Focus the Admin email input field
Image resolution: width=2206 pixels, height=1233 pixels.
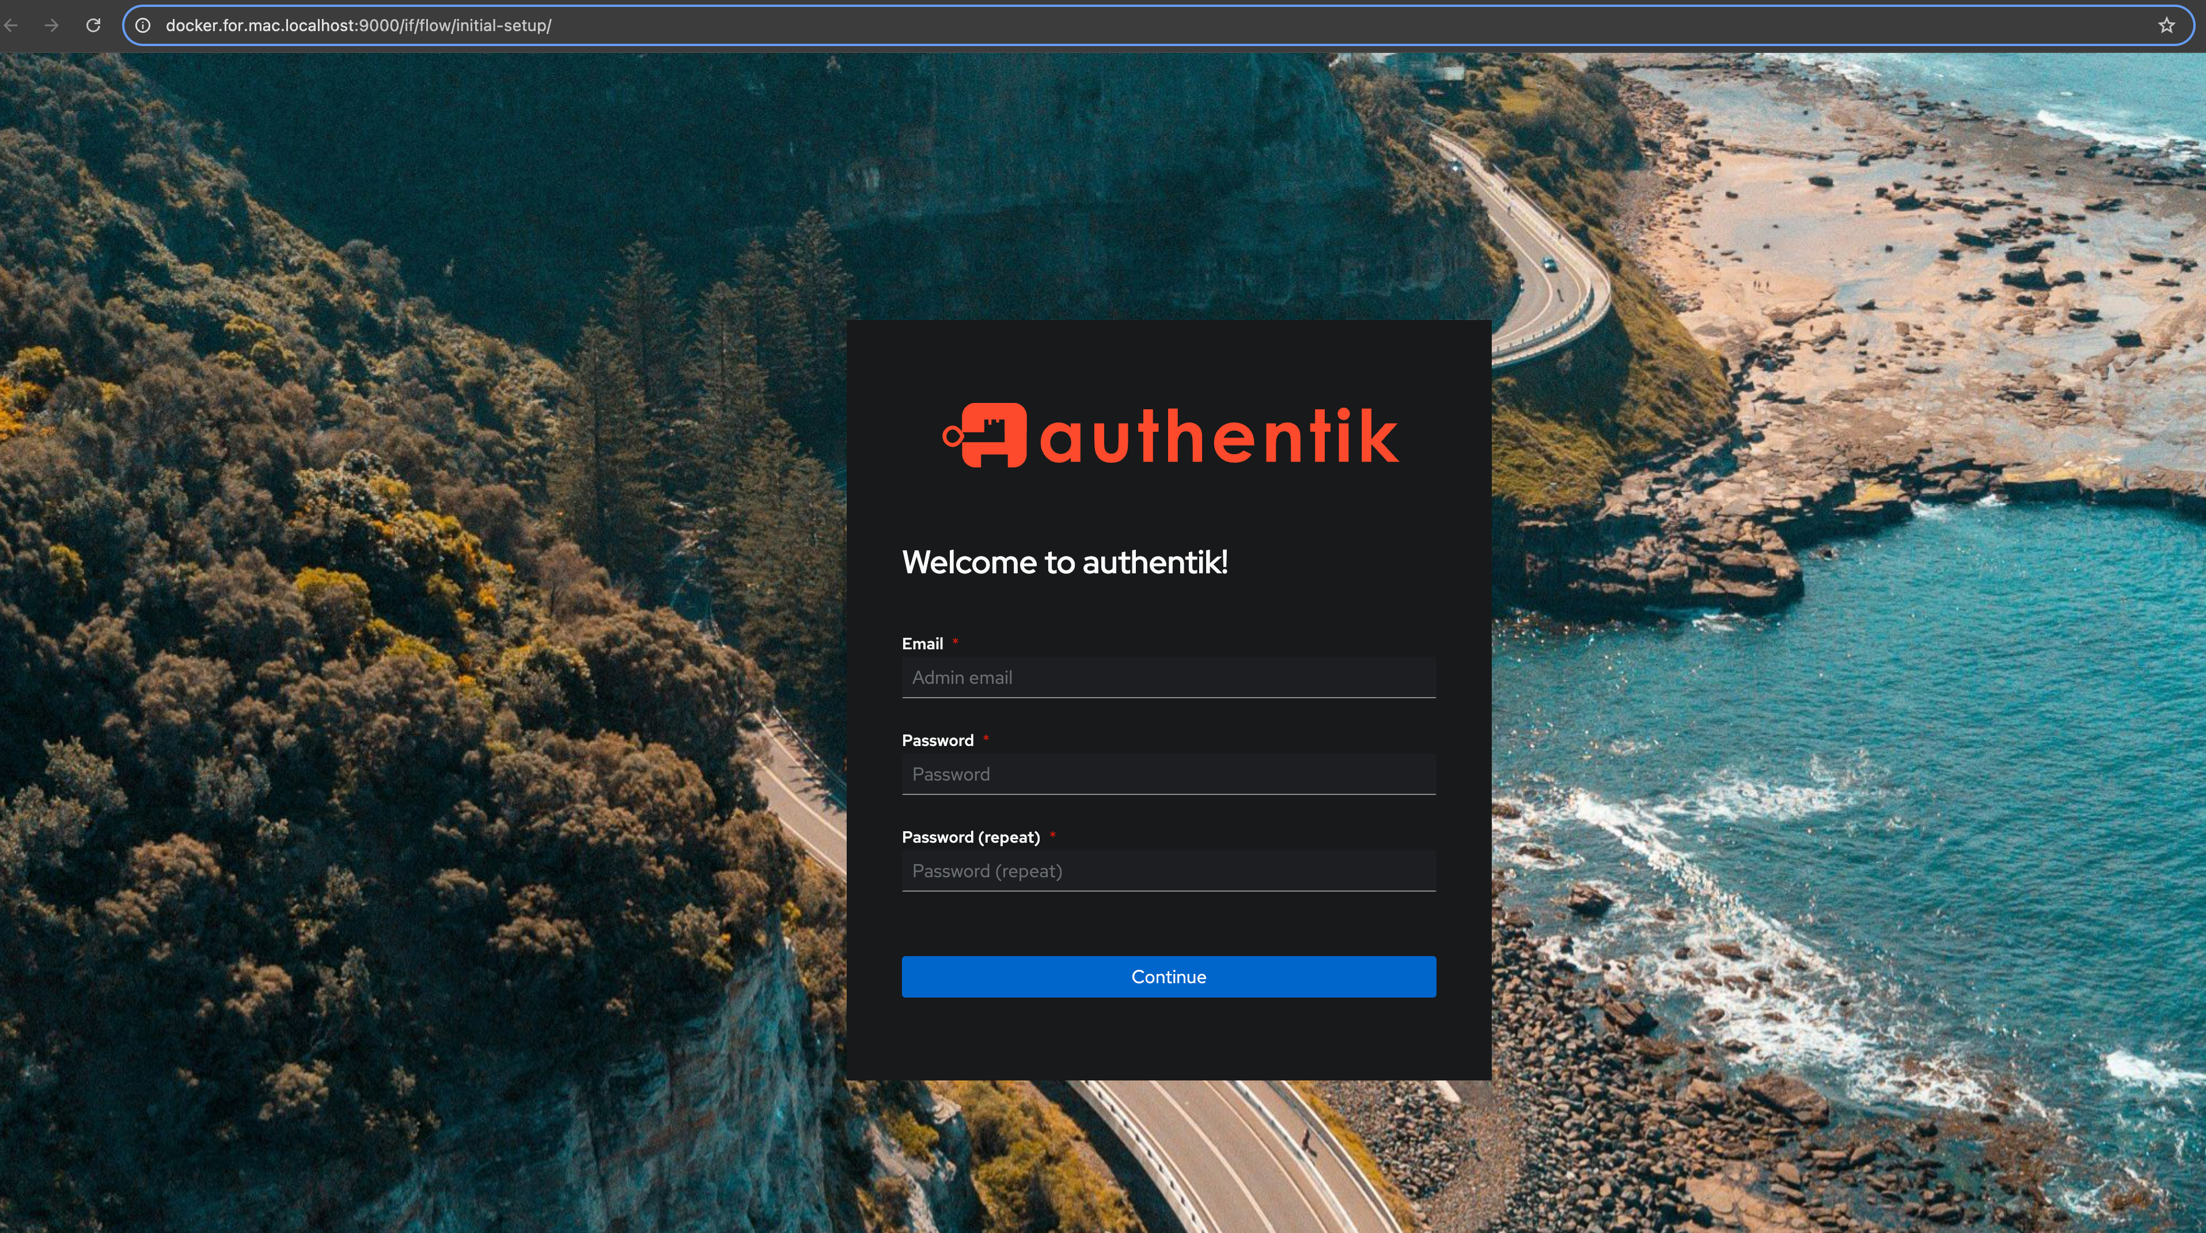[x=1168, y=678]
